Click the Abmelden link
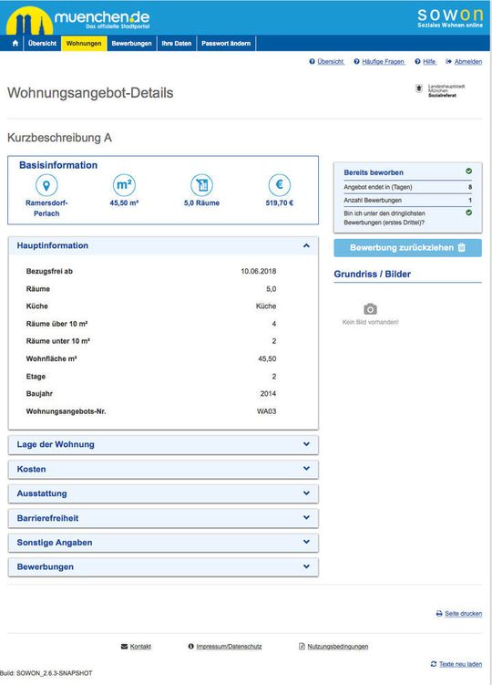The height and width of the screenshot is (685, 492). coord(468,62)
